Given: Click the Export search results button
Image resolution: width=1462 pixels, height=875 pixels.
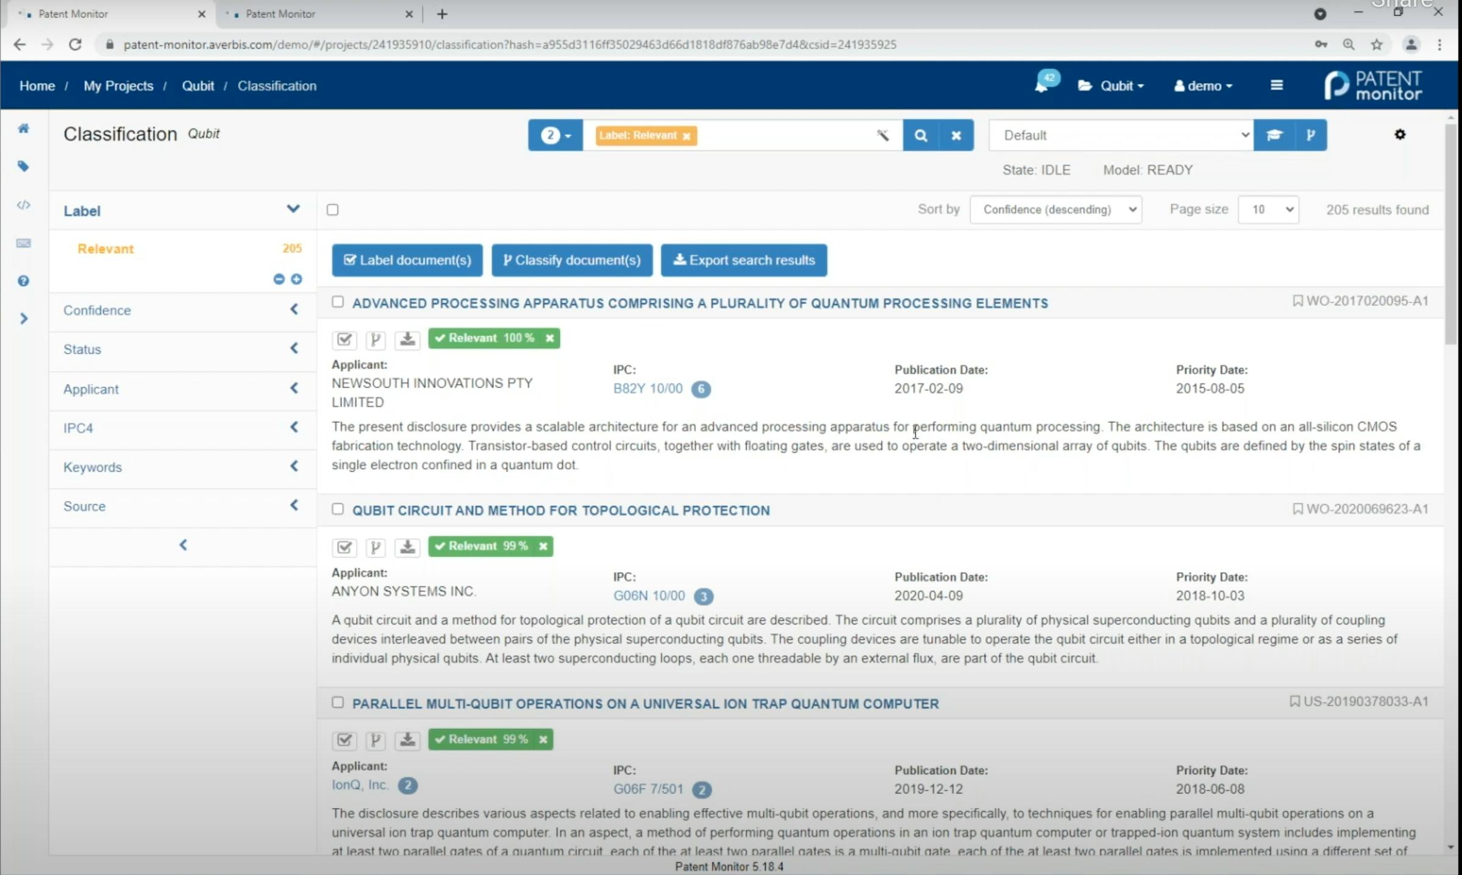Looking at the screenshot, I should [744, 260].
